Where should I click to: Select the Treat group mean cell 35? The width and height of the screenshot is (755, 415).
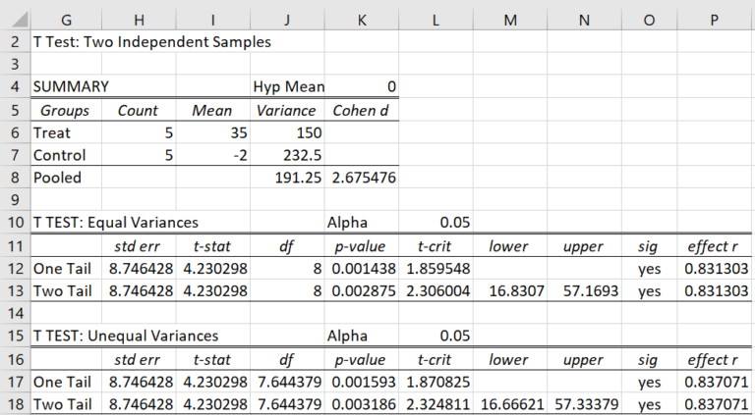(212, 132)
